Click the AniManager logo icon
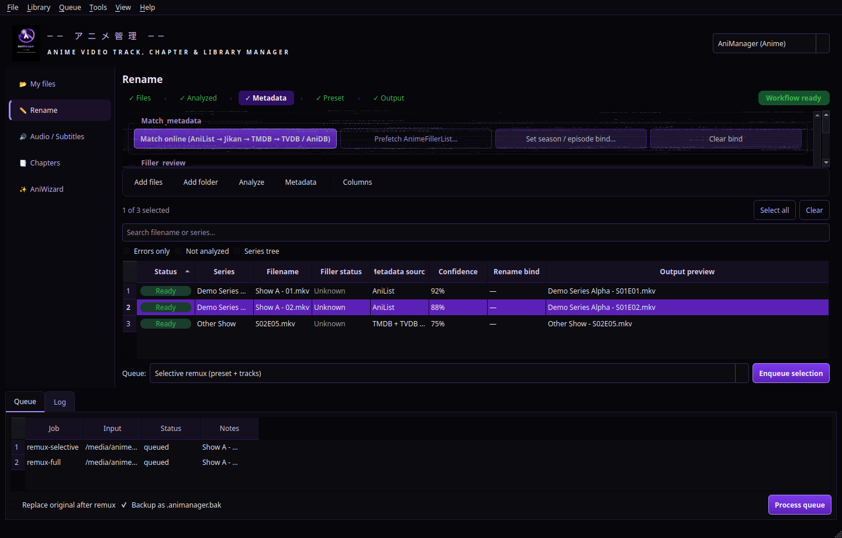This screenshot has width=842, height=538. click(26, 43)
